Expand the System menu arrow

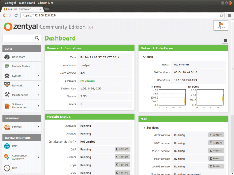[39, 76]
